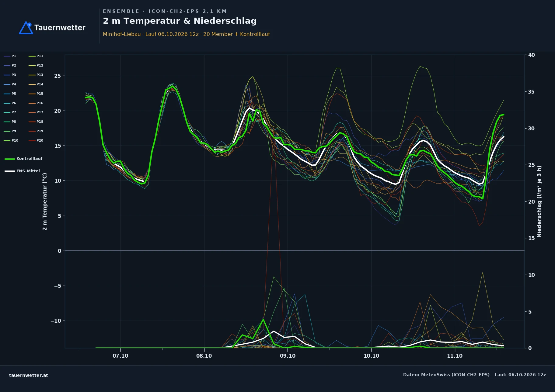
Task: Select the P5 legend item
Action: 10,94
